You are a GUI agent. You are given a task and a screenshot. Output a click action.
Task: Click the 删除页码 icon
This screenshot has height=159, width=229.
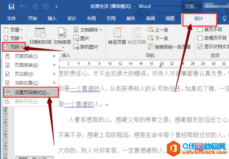coord(7,102)
